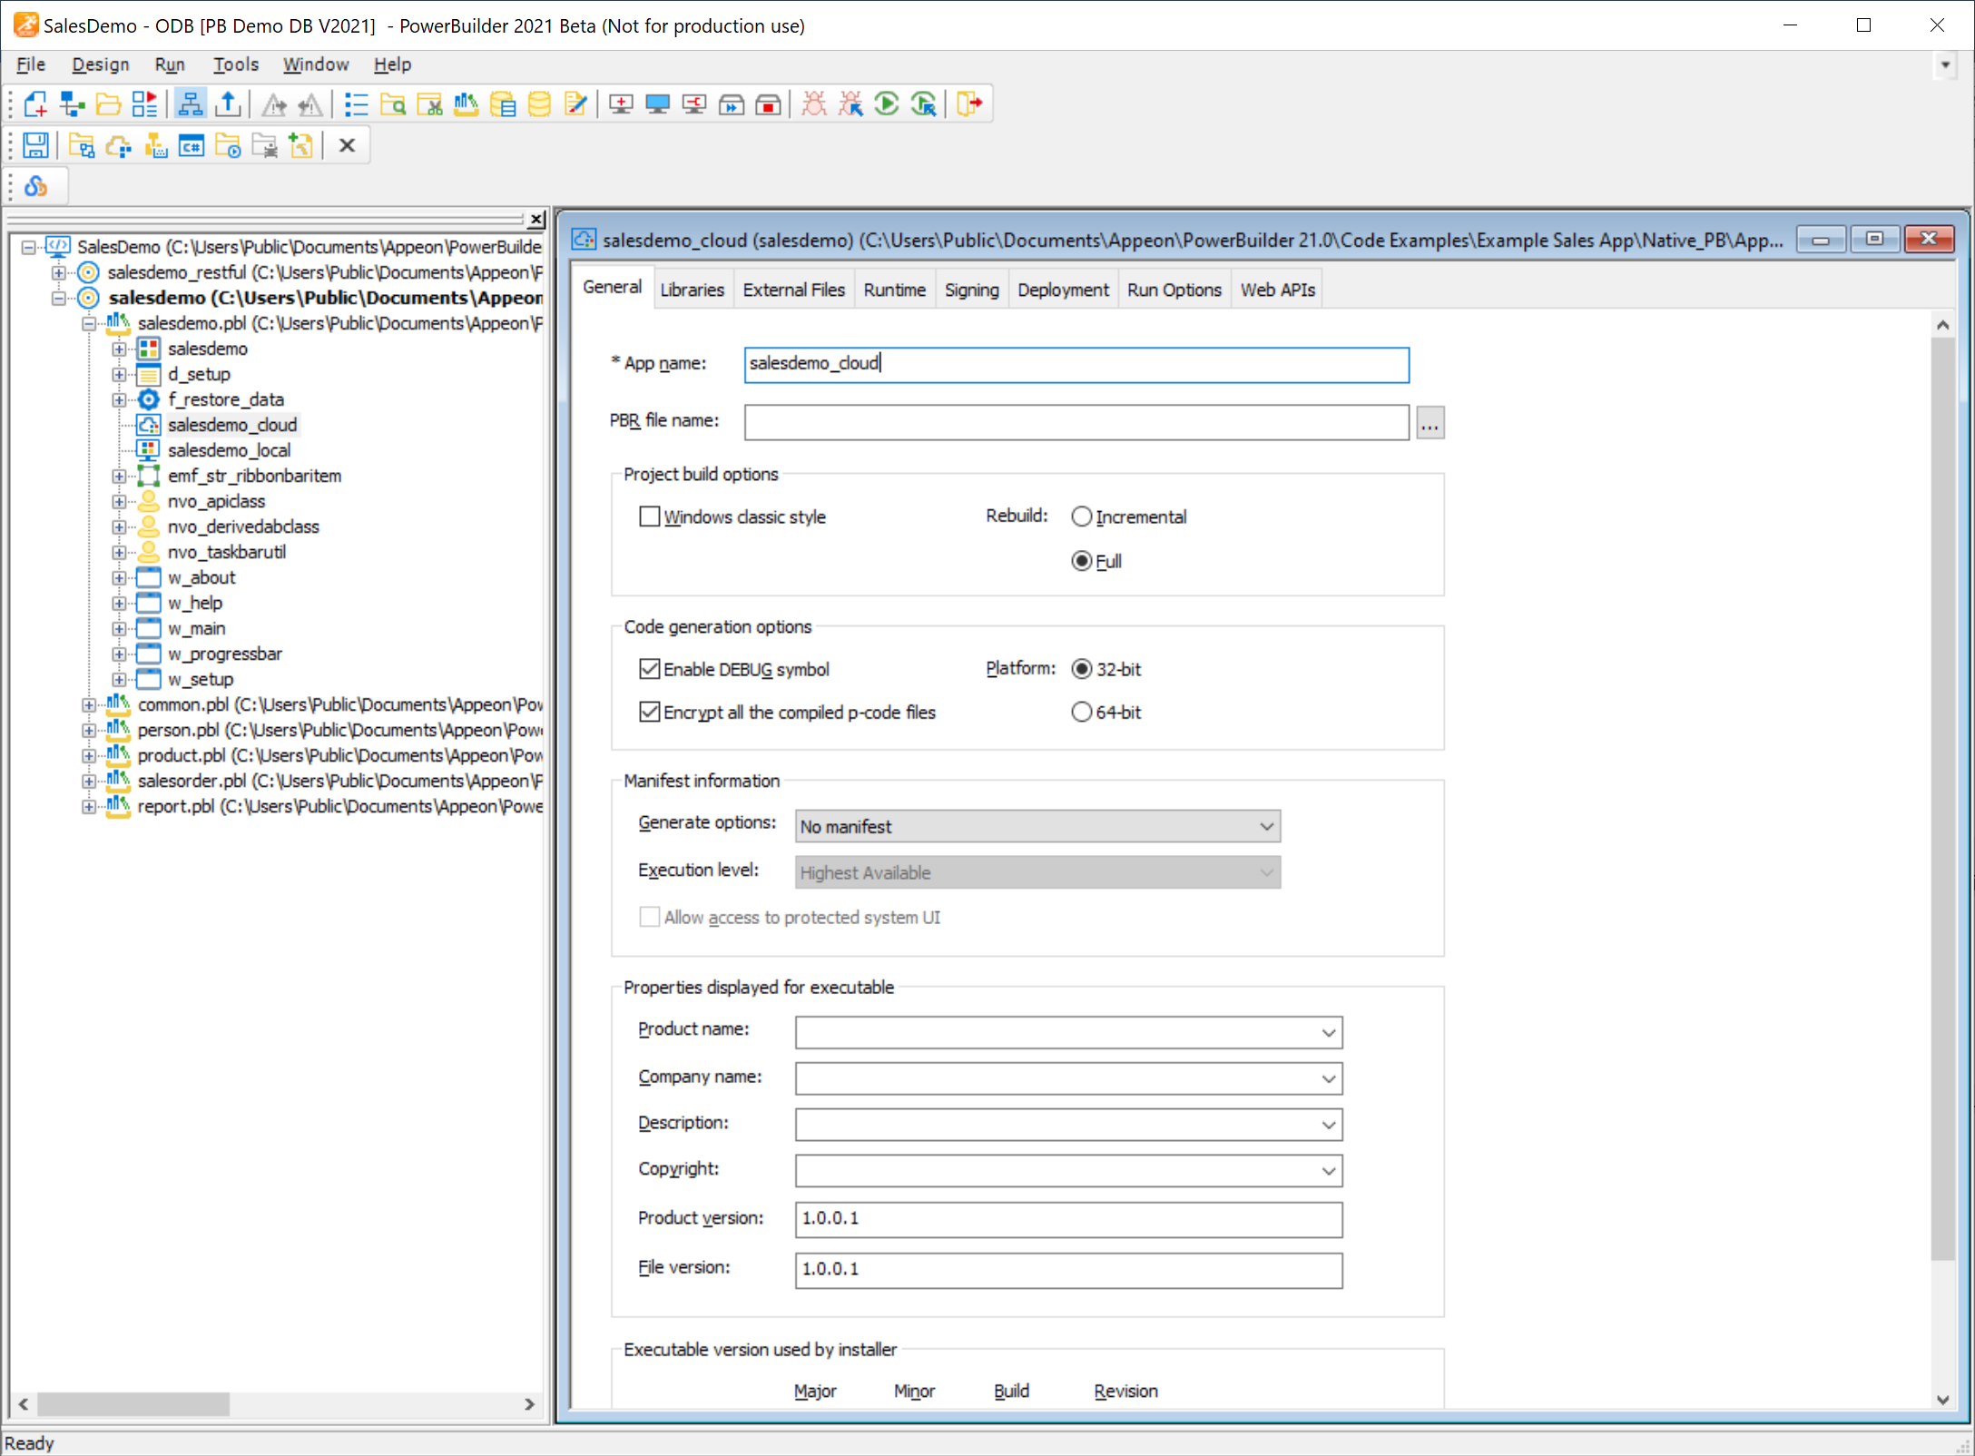
Task: Open the Signing tab
Action: pos(971,290)
